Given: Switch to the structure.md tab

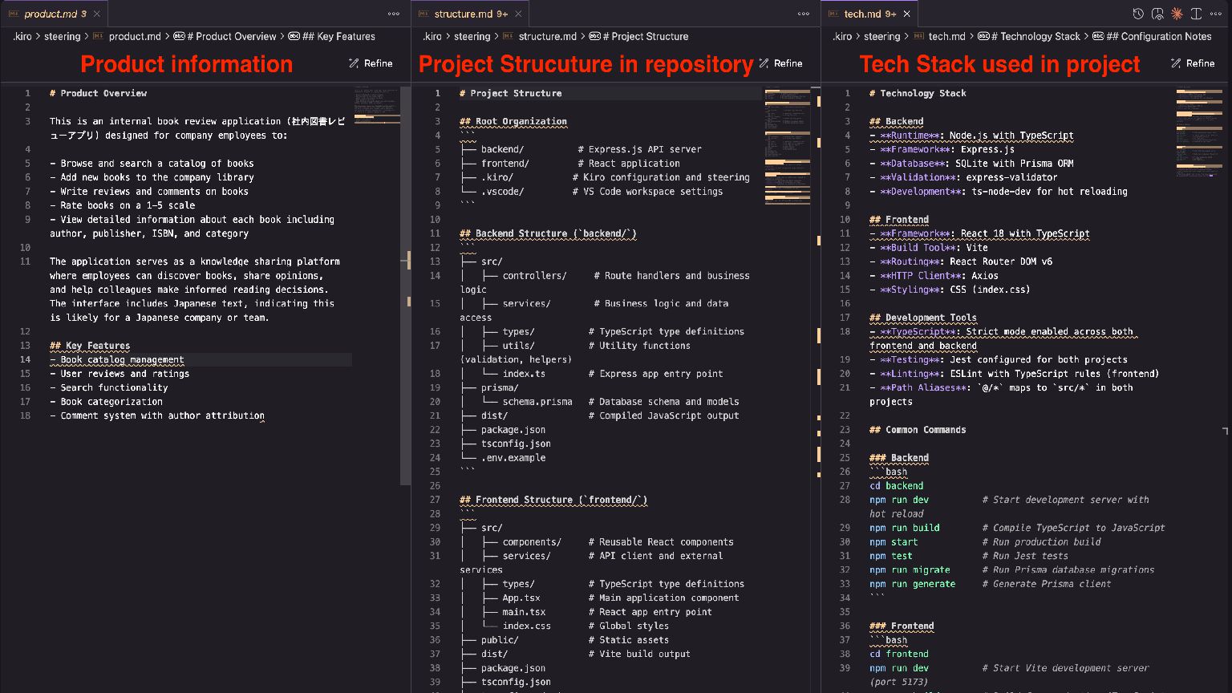Looking at the screenshot, I should pyautogui.click(x=471, y=14).
